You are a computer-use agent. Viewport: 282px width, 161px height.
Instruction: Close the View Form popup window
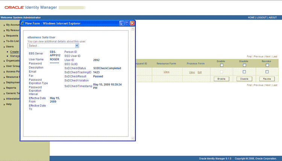(132, 23)
